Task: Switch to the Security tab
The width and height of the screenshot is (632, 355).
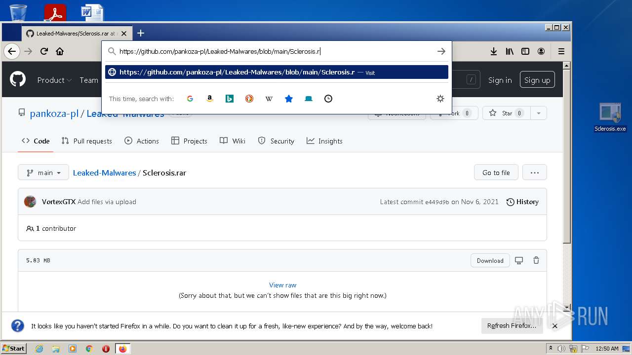Action: pyautogui.click(x=276, y=141)
